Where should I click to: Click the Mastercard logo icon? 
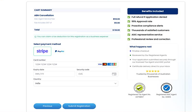tap(105, 64)
